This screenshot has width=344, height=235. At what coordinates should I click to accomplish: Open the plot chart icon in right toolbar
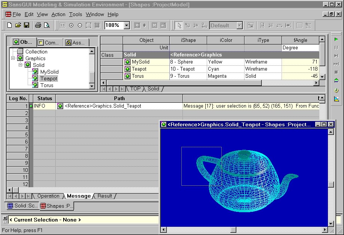tap(336, 99)
